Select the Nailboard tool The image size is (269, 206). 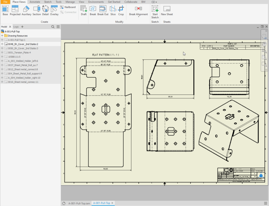pos(68,7)
